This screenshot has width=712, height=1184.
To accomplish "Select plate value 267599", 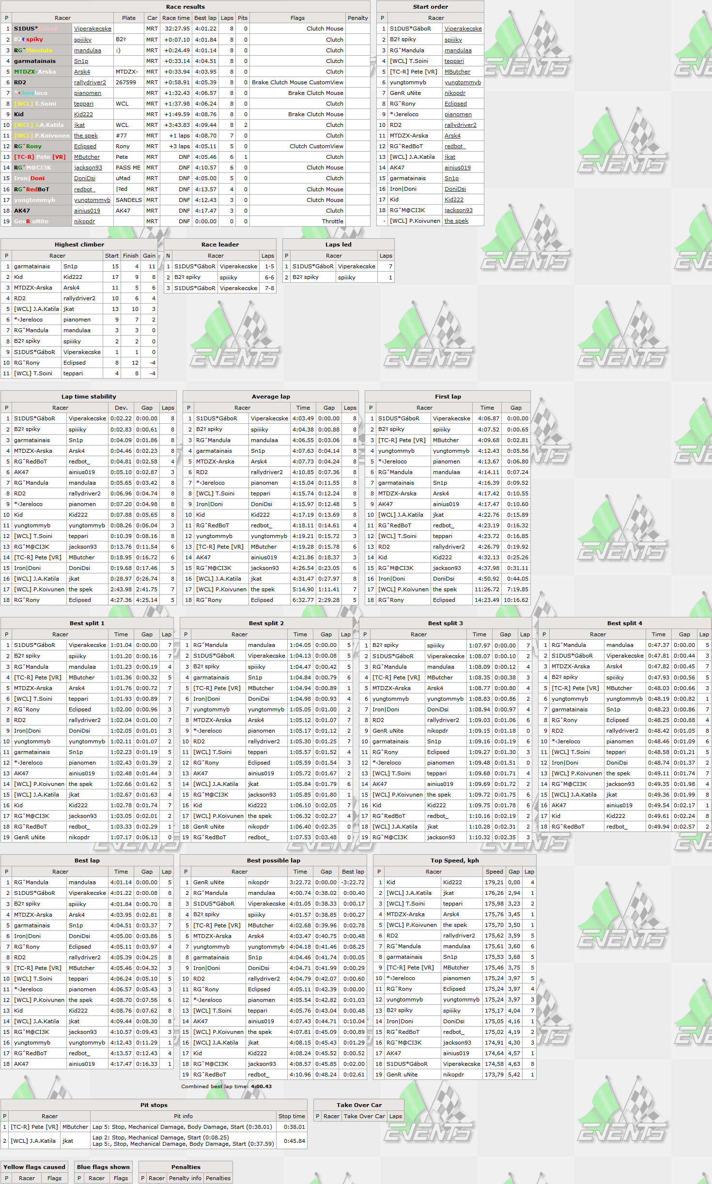I will click(x=126, y=82).
